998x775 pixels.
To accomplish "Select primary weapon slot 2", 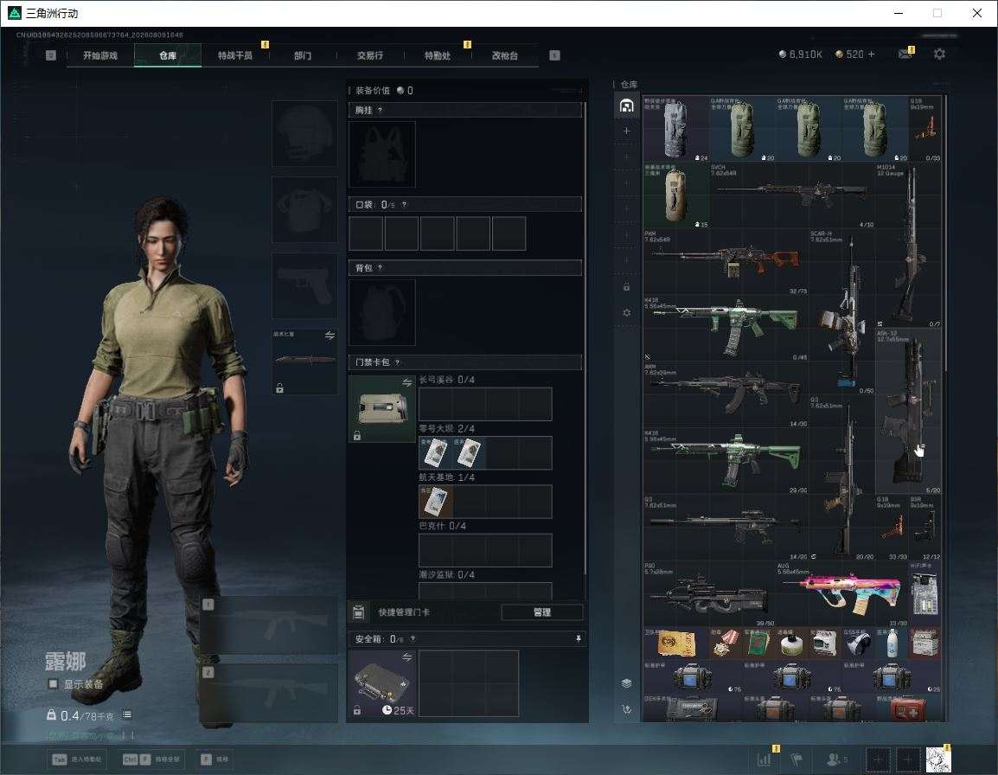I will pyautogui.click(x=269, y=693).
